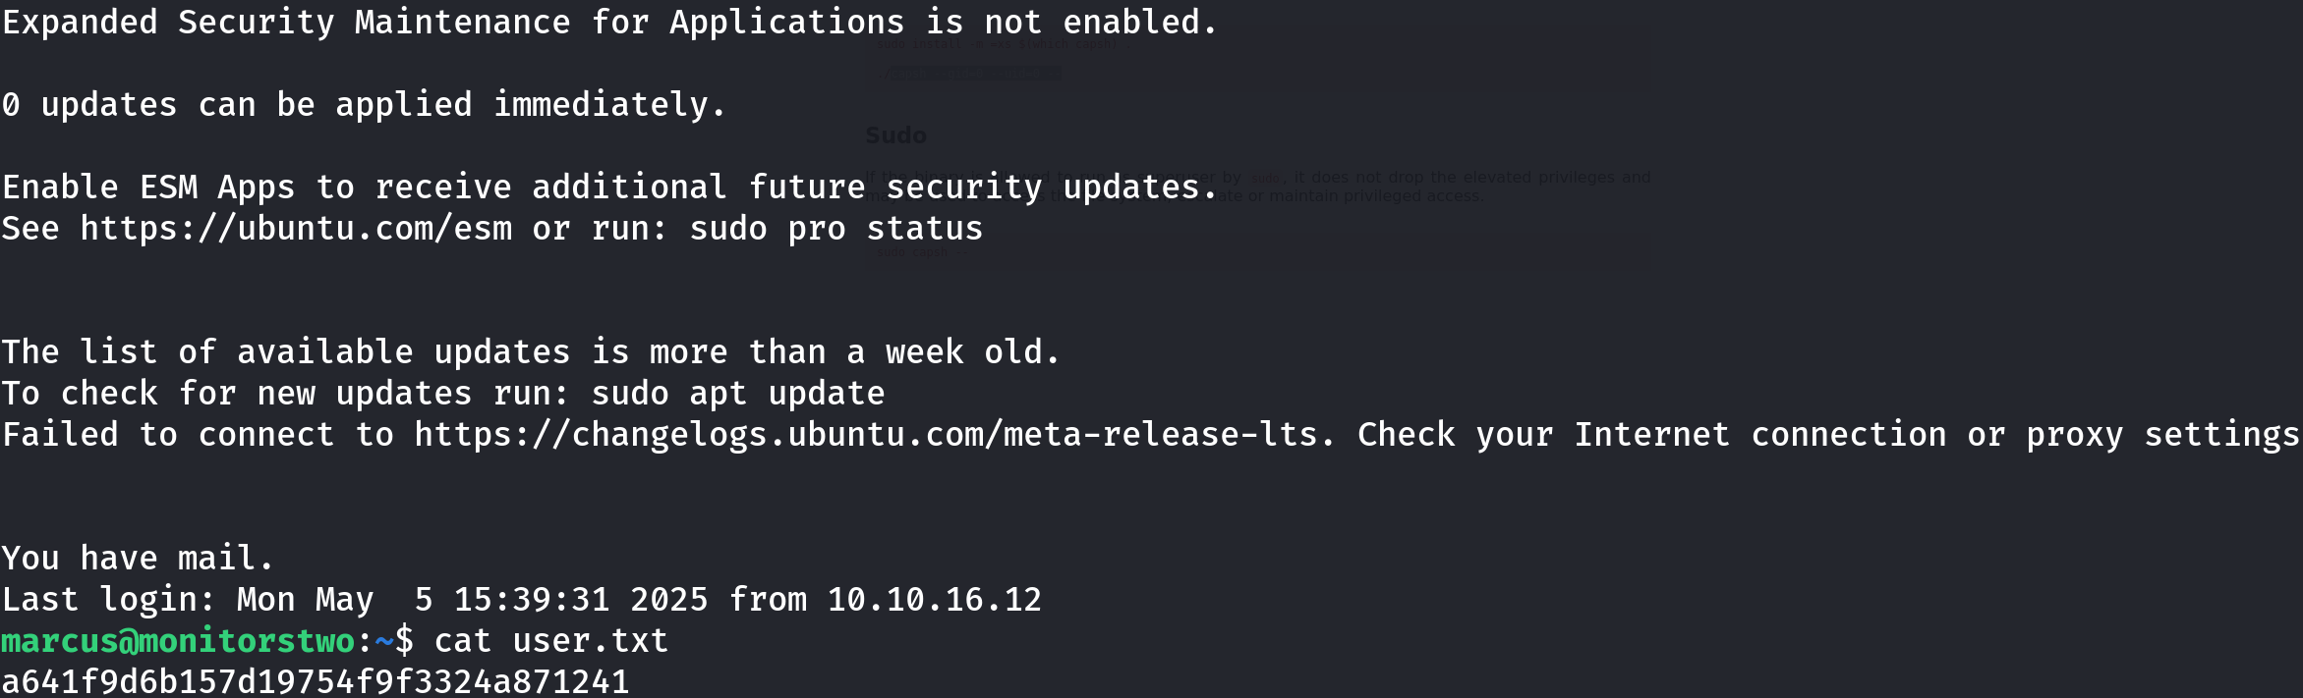Image resolution: width=2303 pixels, height=698 pixels.
Task: Click the 'You have mail.' line
Action: click(x=138, y=559)
